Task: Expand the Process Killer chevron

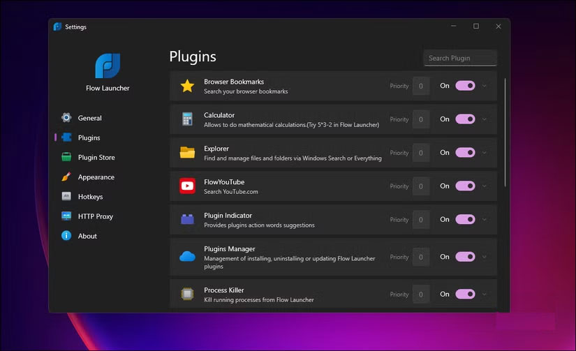Action: [x=485, y=294]
